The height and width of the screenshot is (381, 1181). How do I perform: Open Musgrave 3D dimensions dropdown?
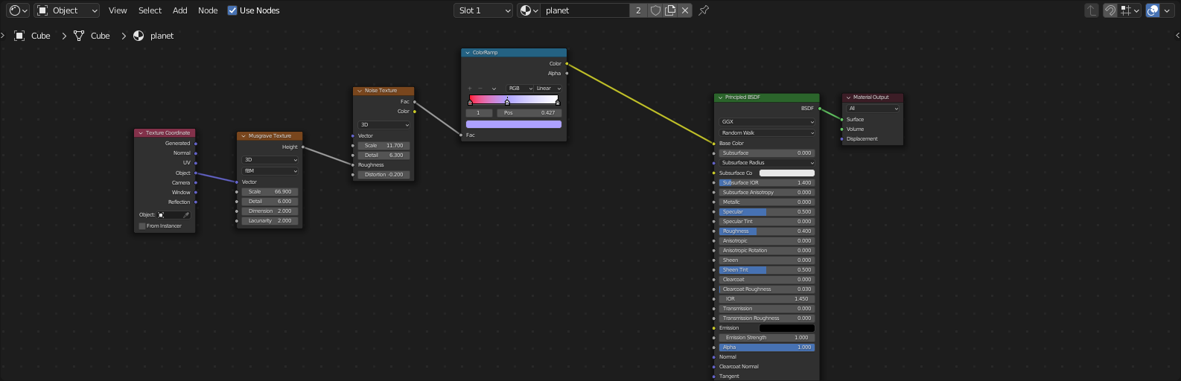[270, 160]
